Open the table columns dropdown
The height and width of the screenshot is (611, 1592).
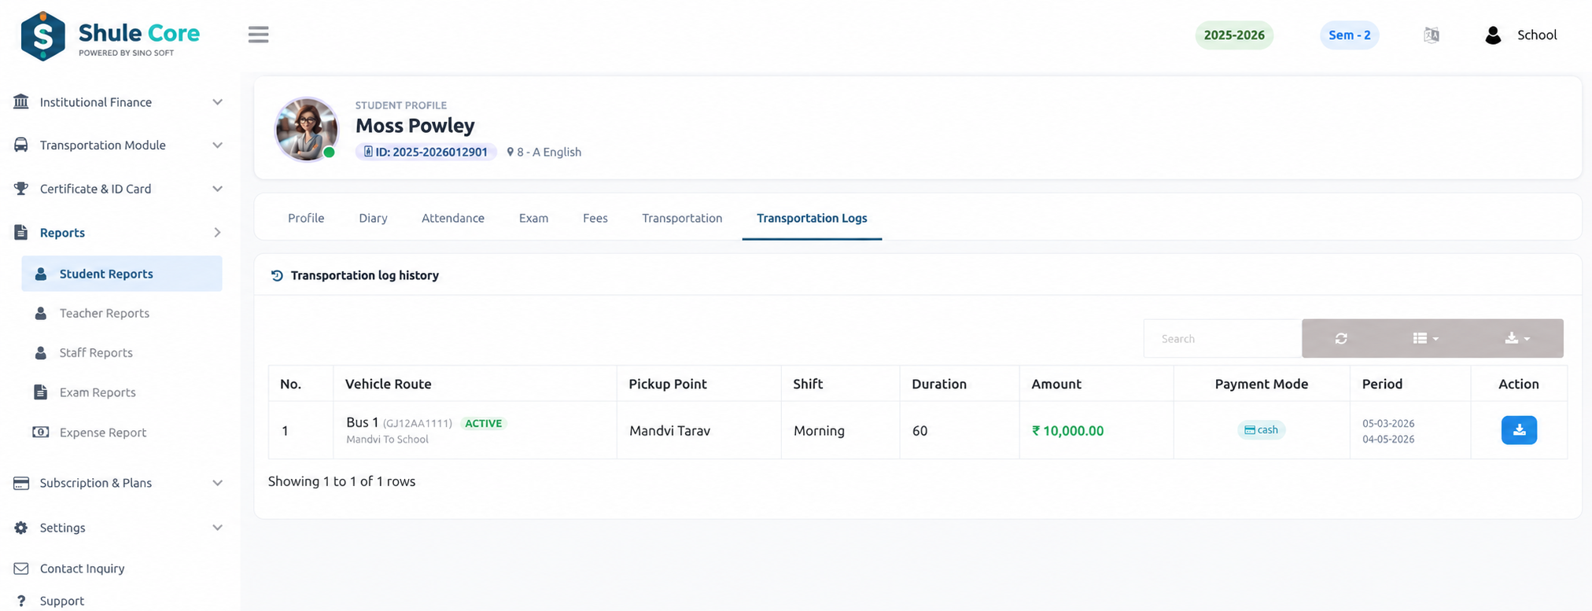pos(1425,338)
